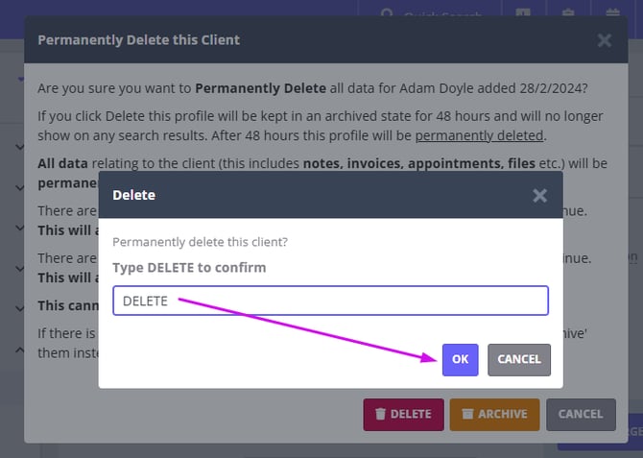Click the archive box icon on ARCHIVE button

pyautogui.click(x=467, y=414)
